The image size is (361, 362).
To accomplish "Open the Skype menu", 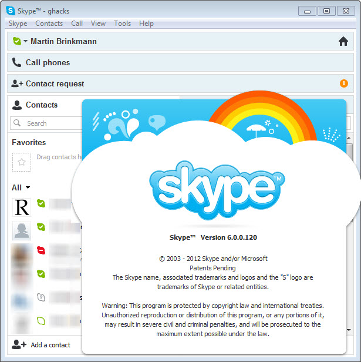I will pyautogui.click(x=18, y=24).
